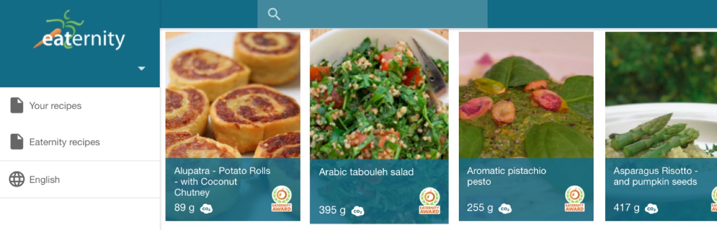Click the magnifying glass search icon
717x230 pixels.
(x=275, y=14)
